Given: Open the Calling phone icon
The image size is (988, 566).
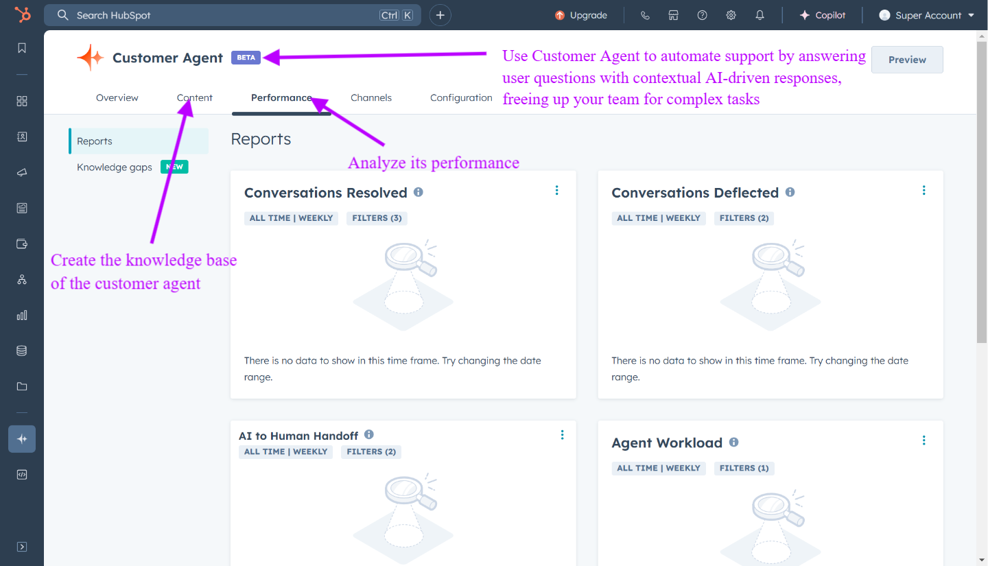Looking at the screenshot, I should tap(645, 14).
